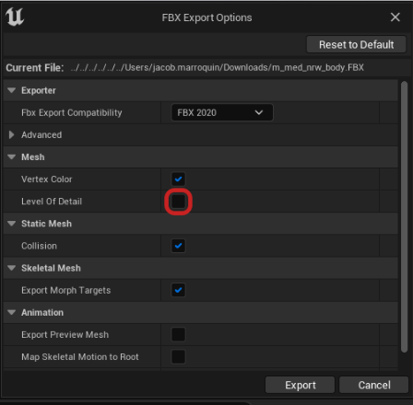Click the Export button

pos(300,385)
